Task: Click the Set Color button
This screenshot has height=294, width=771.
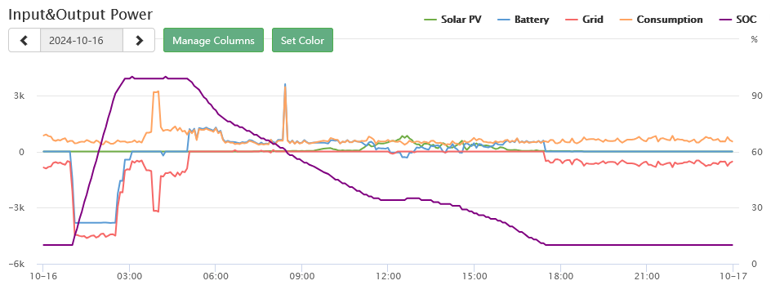Action: (302, 40)
